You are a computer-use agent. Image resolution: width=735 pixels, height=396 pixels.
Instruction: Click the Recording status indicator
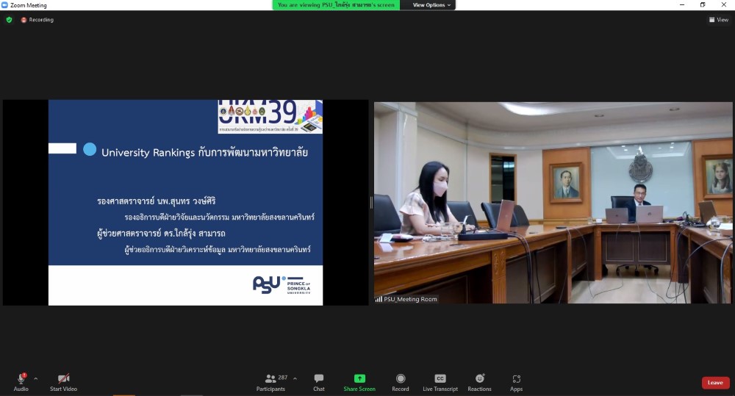pos(37,20)
